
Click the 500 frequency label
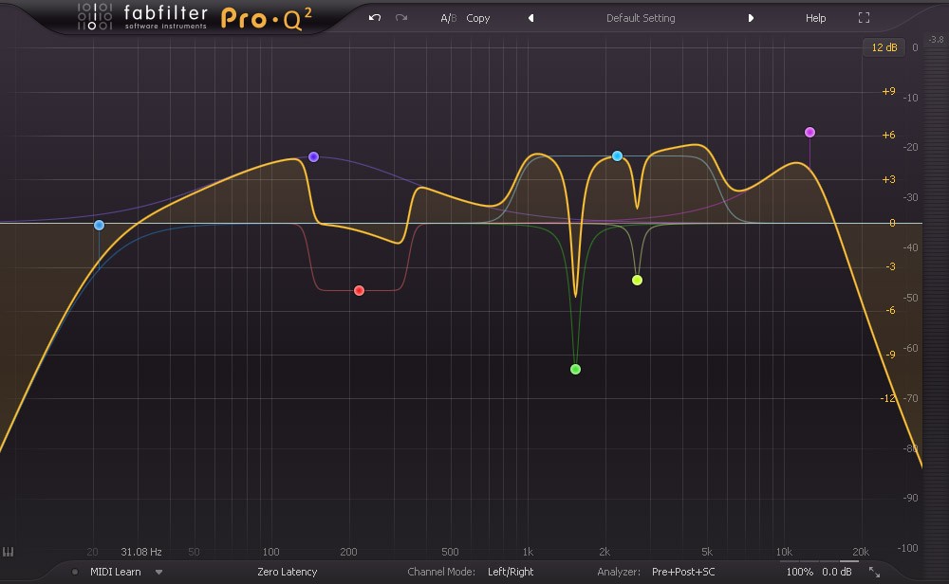(450, 552)
